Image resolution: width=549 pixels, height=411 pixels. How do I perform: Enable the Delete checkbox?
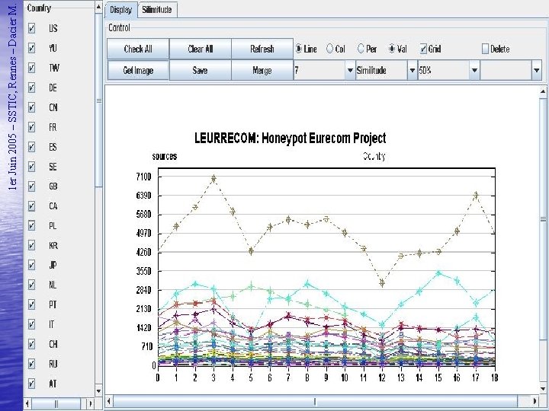coord(485,49)
